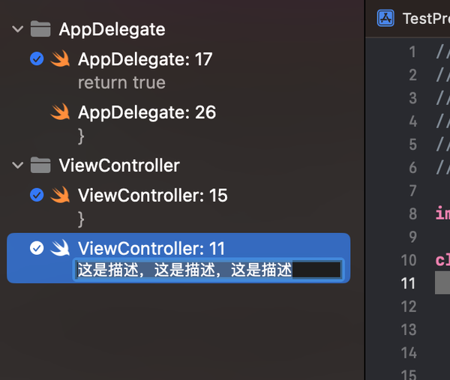The image size is (450, 380).
Task: Click Swift icon beside AppDelegate: 17
Action: 61,59
